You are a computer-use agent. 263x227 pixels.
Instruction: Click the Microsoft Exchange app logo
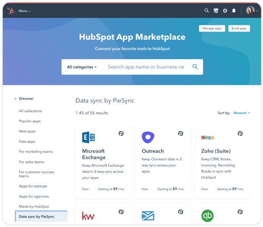89,138
